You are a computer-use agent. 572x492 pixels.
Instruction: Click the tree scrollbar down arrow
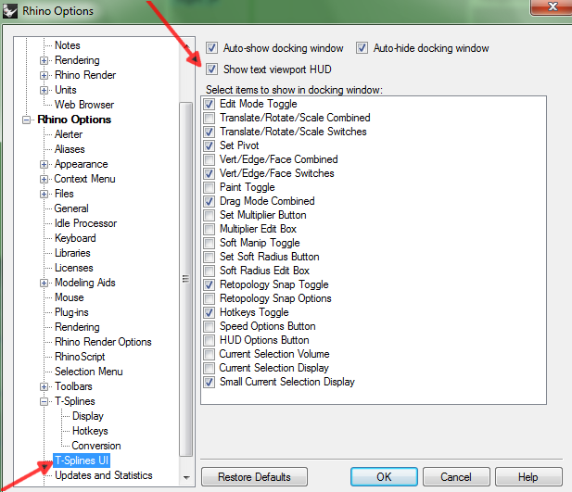pos(186,478)
